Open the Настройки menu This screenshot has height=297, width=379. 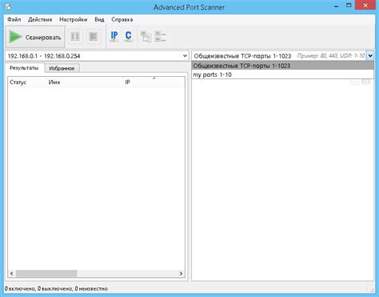[x=74, y=19]
